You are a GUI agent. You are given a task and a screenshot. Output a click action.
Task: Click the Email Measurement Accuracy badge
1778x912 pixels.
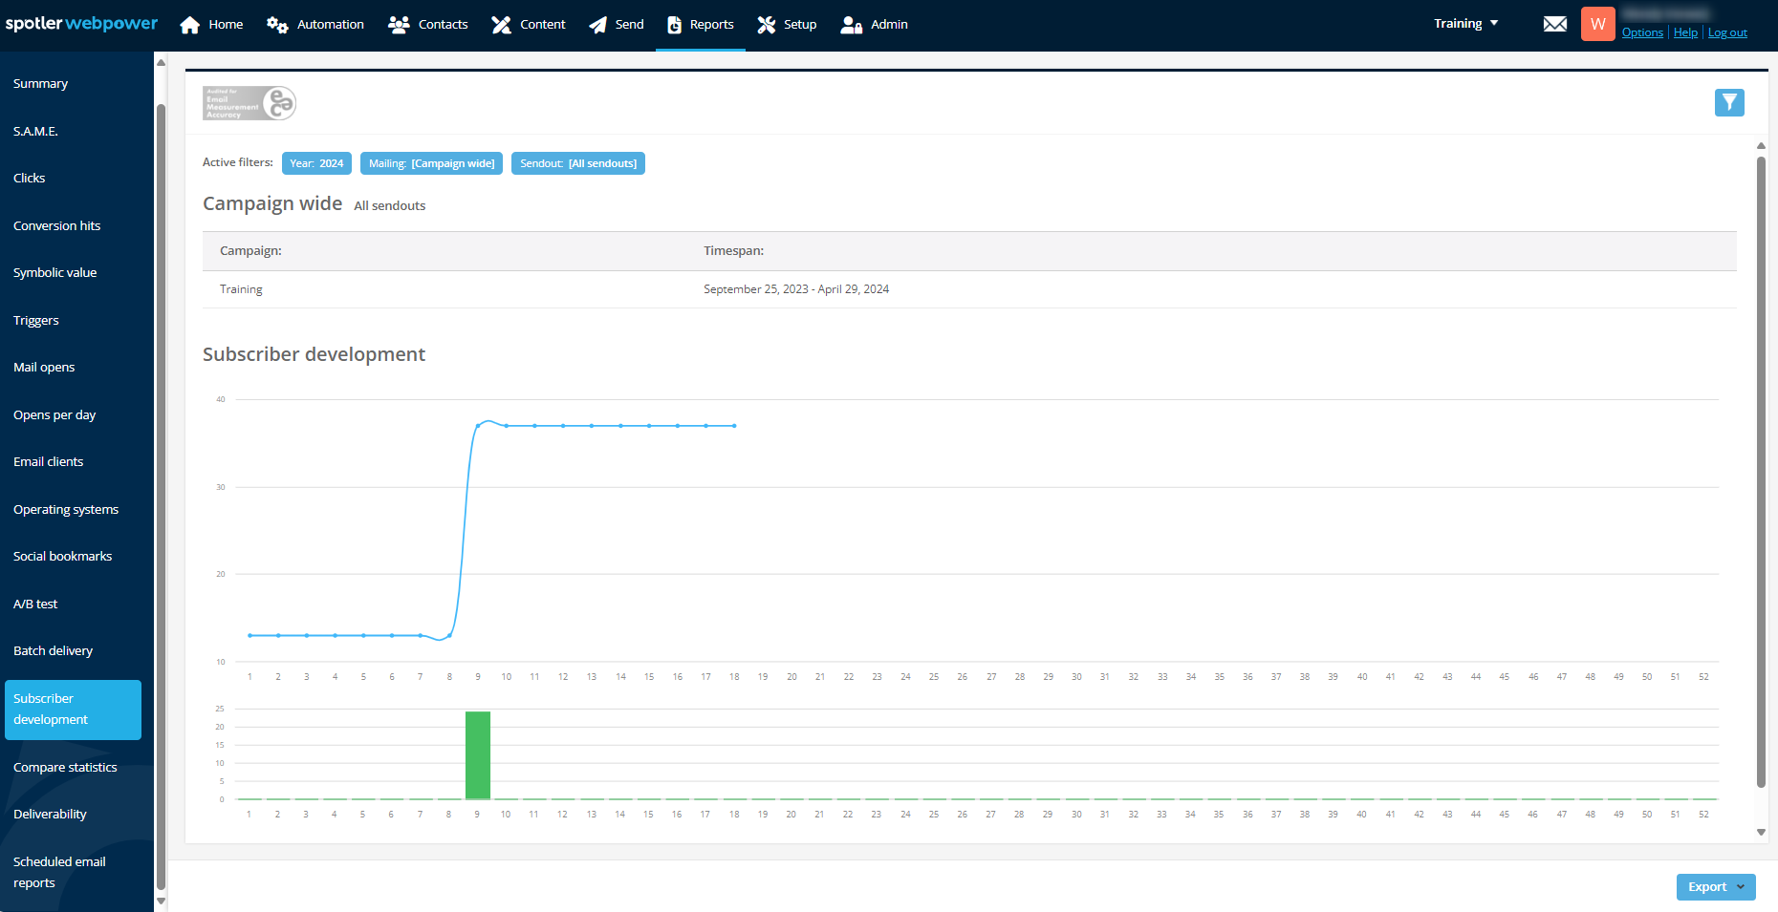249,103
